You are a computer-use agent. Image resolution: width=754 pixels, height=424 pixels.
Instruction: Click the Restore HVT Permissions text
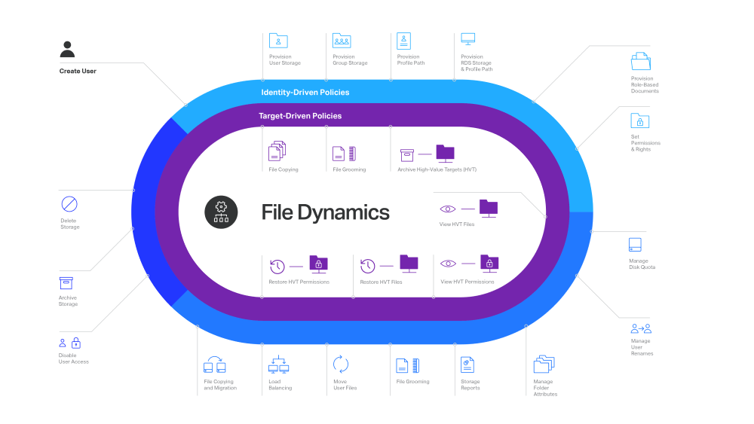coord(299,282)
